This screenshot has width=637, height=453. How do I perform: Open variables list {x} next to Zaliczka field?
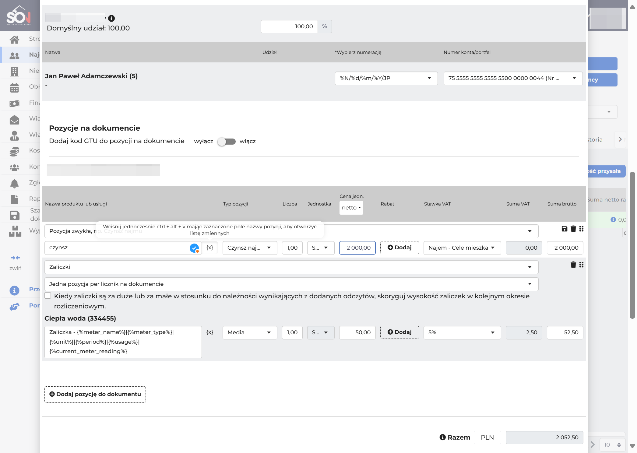tap(209, 332)
